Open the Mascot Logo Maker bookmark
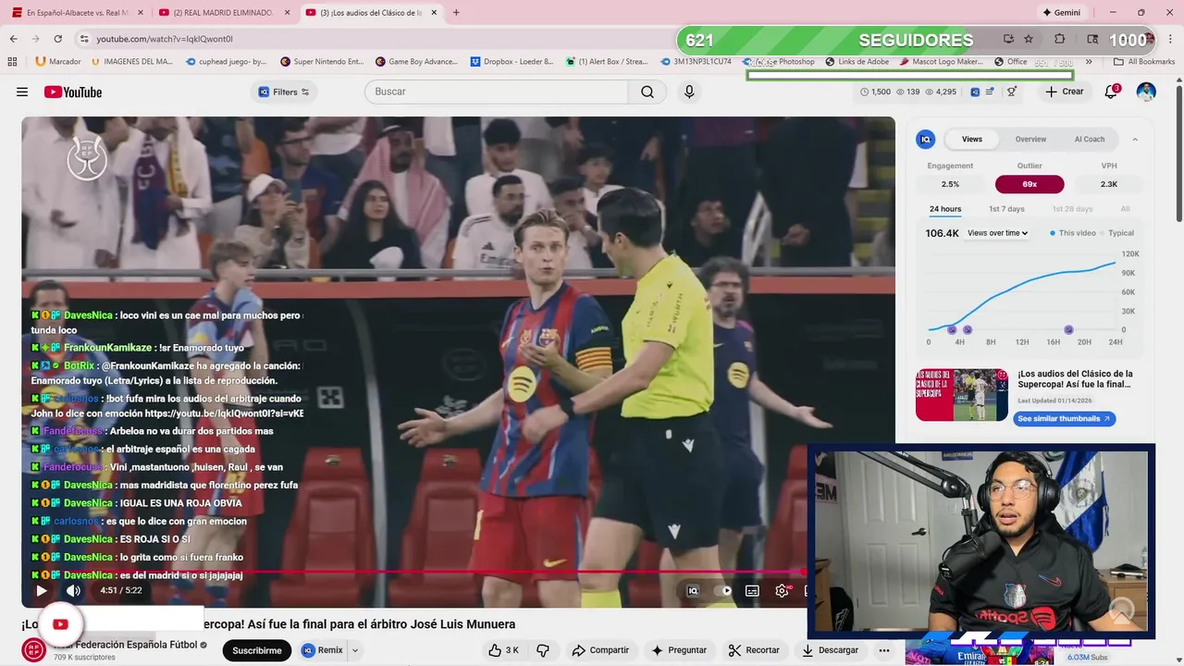Viewport: 1184px width, 666px height. click(x=942, y=61)
